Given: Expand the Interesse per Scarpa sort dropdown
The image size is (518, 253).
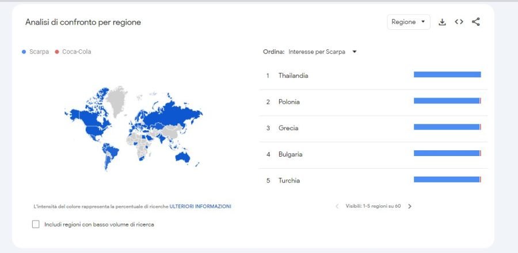Looking at the screenshot, I should tap(322, 52).
